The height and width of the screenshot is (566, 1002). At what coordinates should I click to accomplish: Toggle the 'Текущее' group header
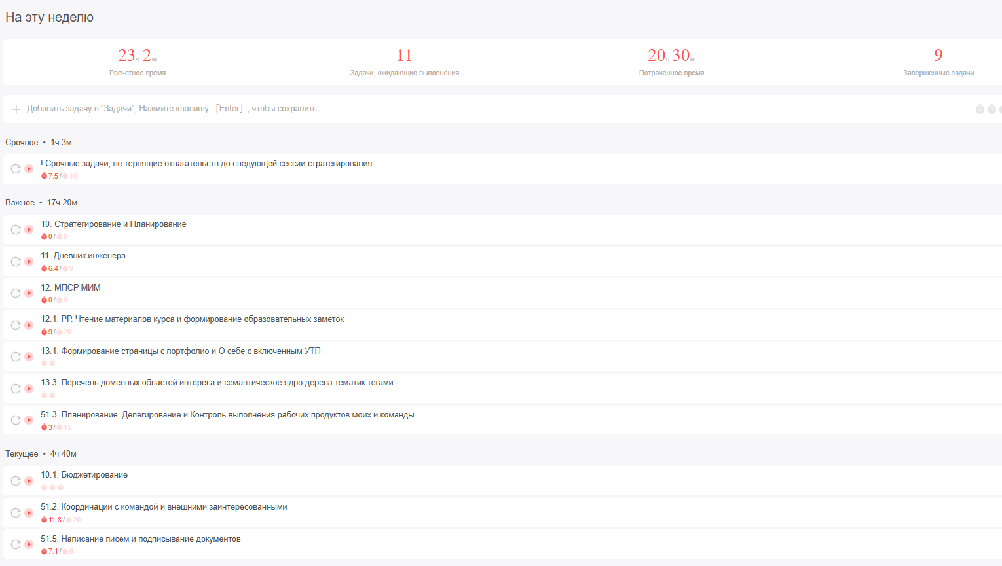(x=22, y=454)
